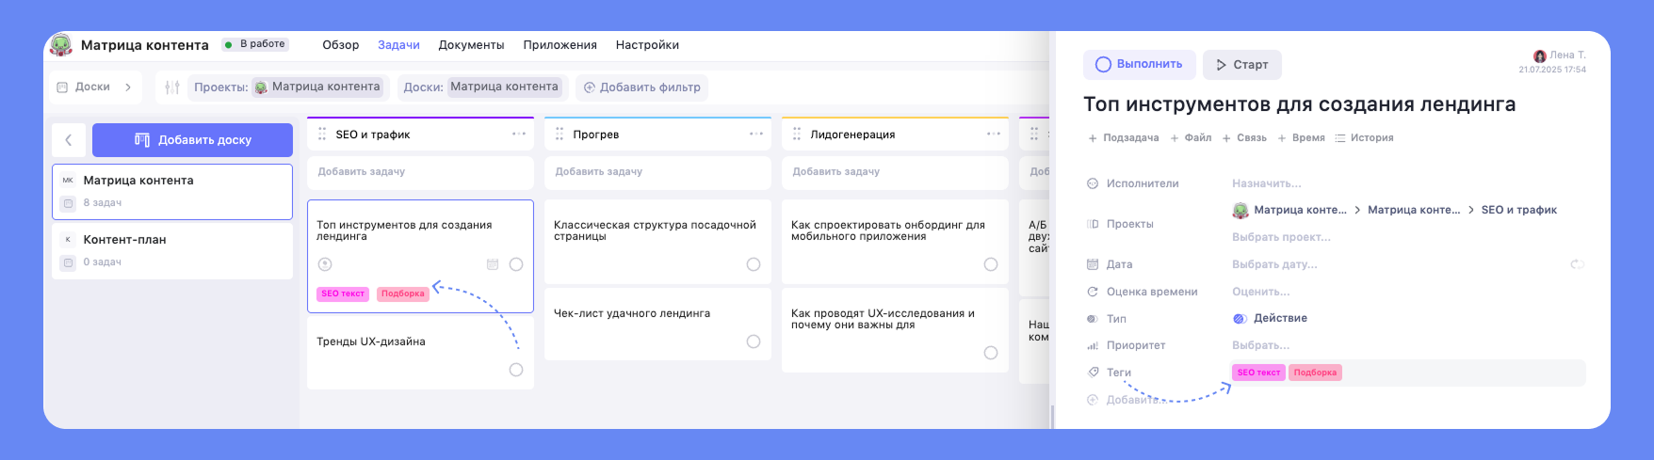Add a Подзадача to the task

[x=1124, y=138]
